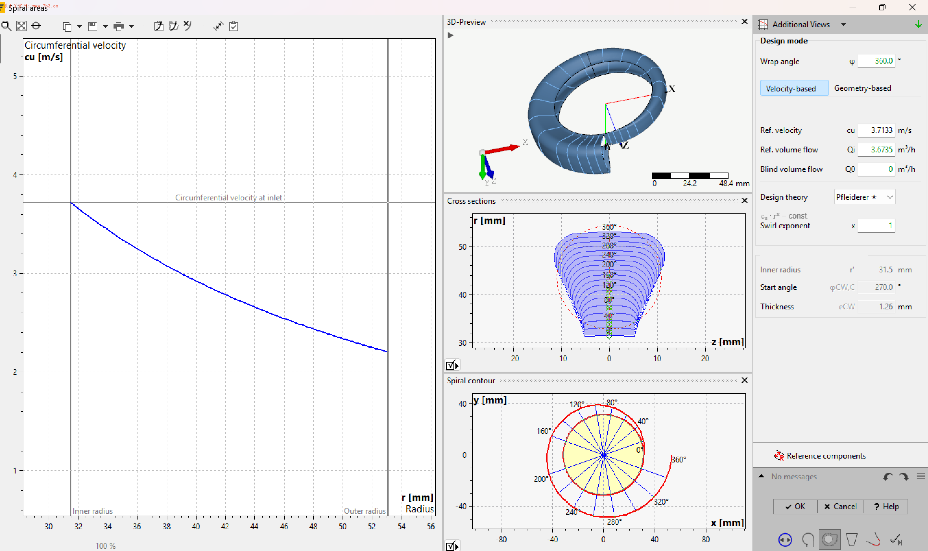
Task: Click the Reference components icon
Action: [778, 456]
